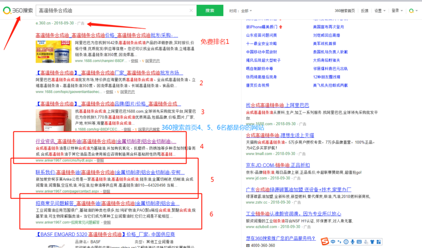Click the Sogou S logo in the input toolbar

click(325, 241)
